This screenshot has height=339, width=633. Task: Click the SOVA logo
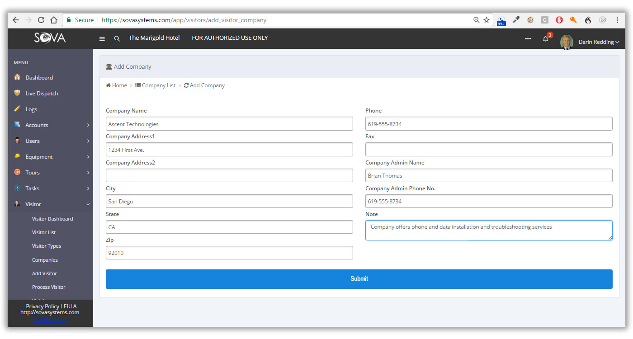click(x=50, y=38)
